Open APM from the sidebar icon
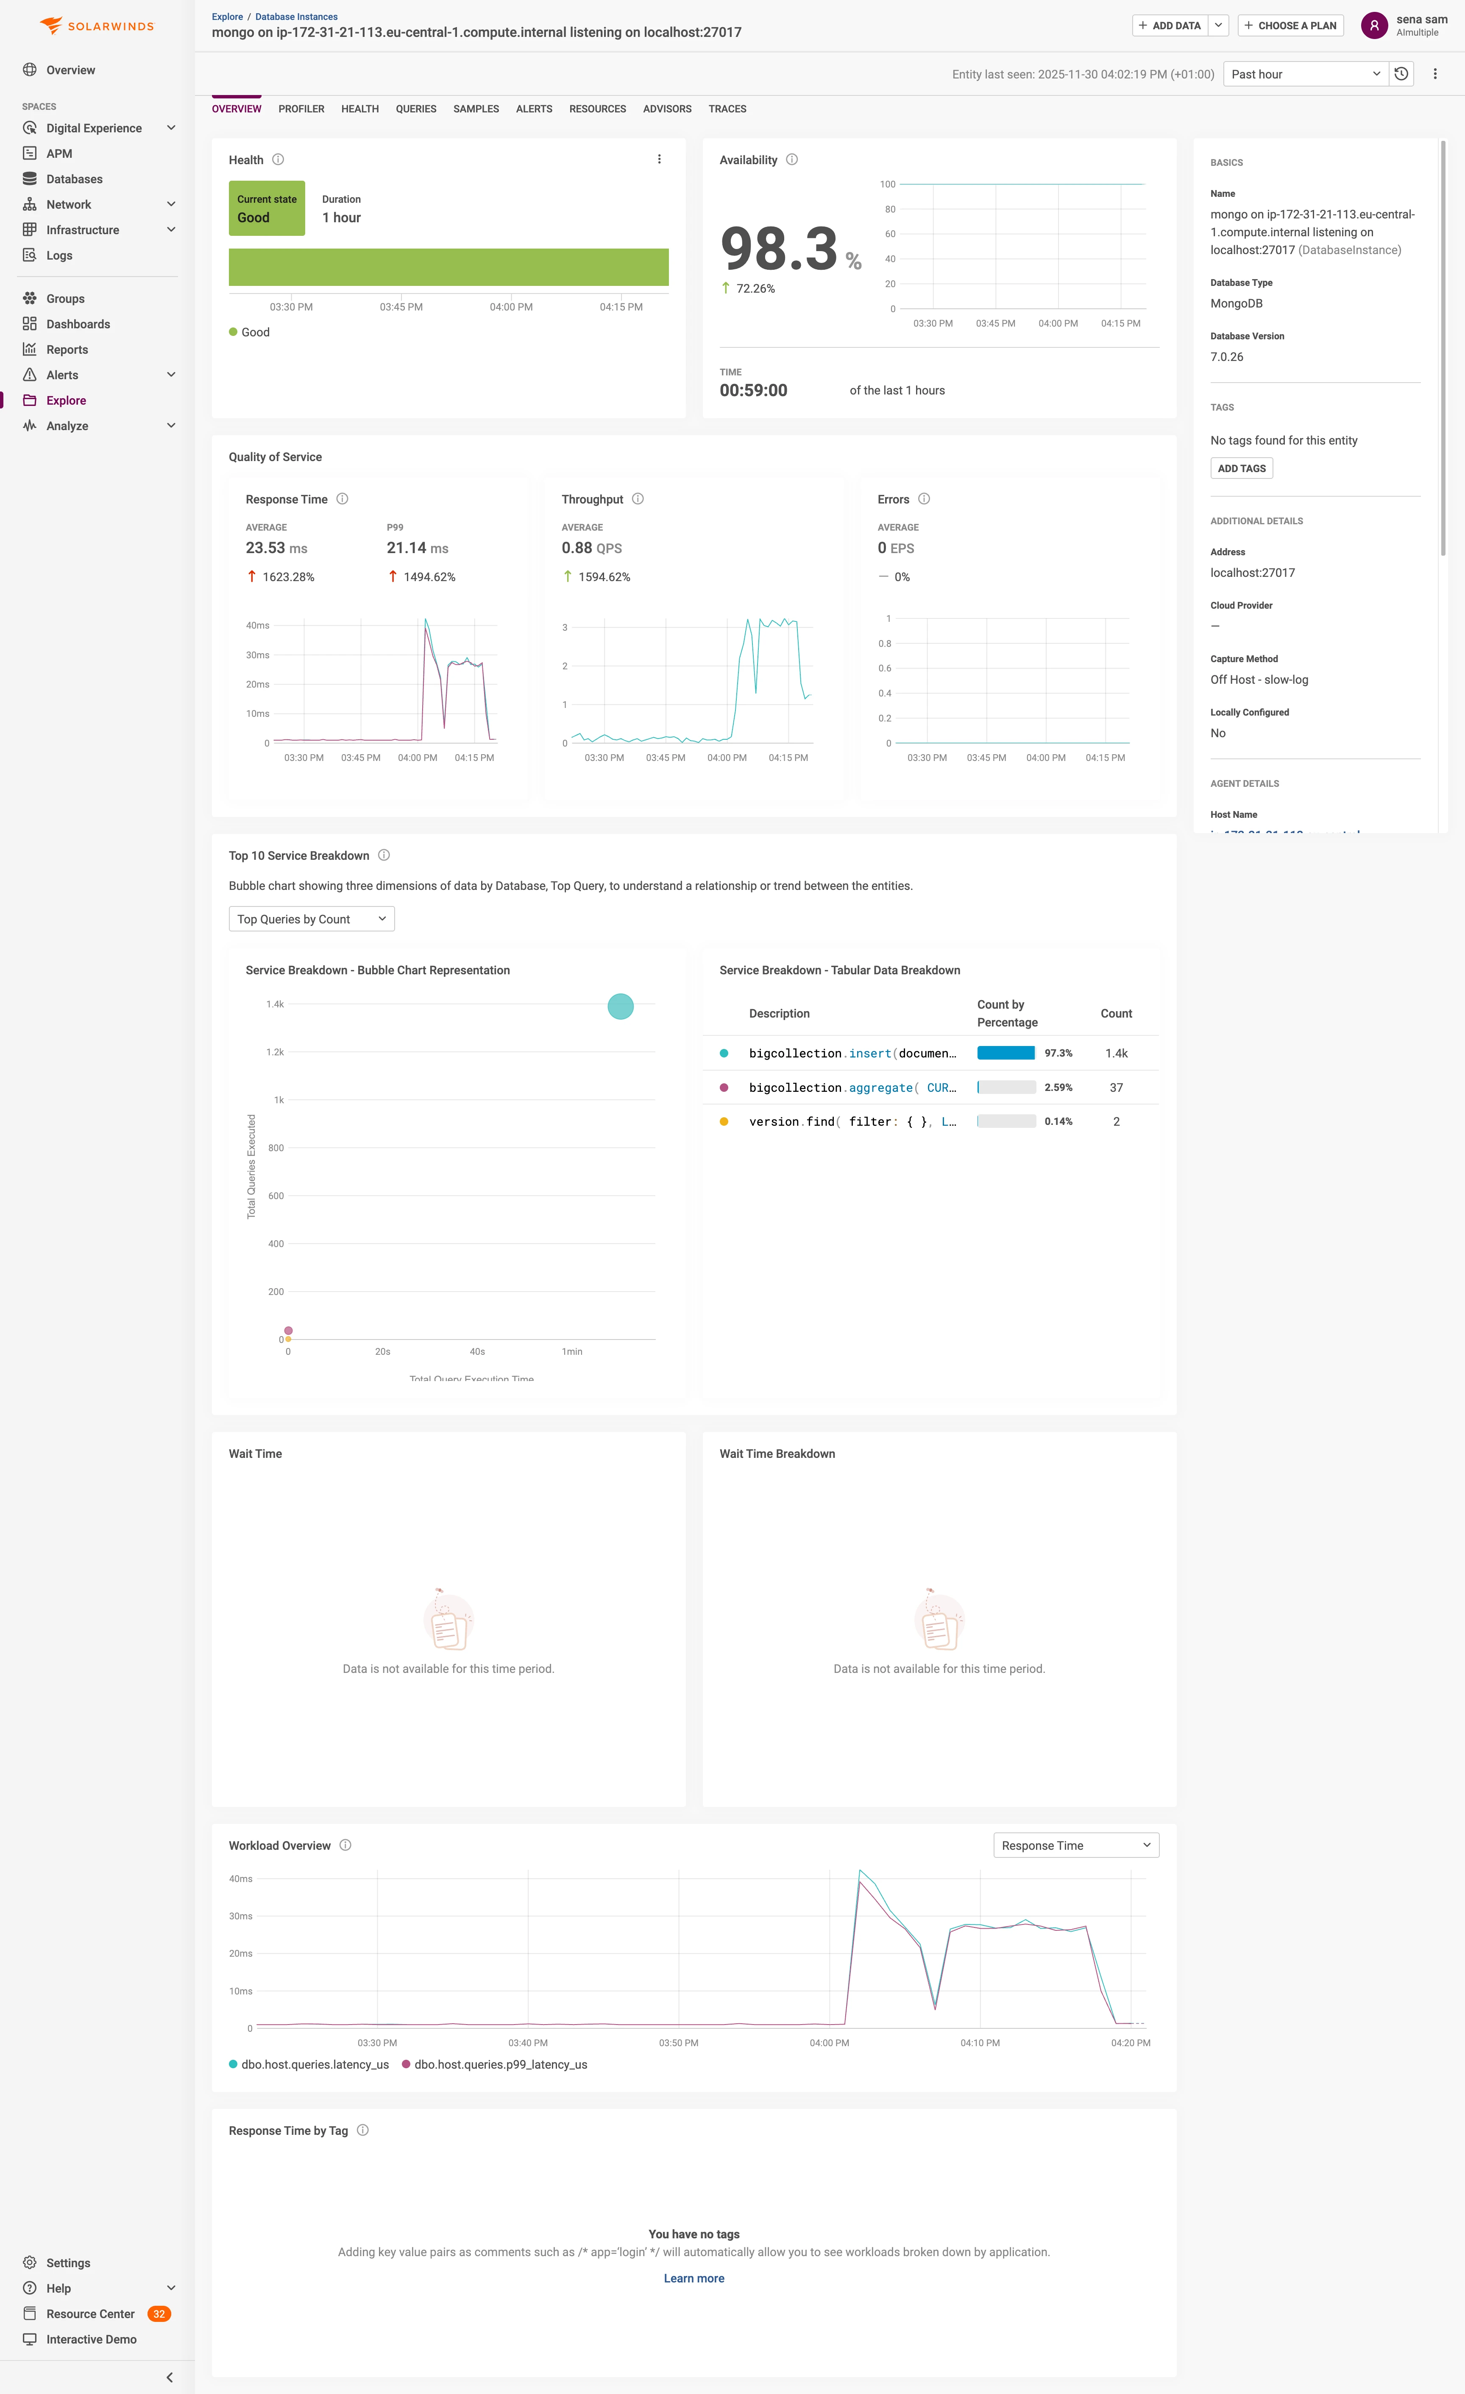 pos(30,154)
